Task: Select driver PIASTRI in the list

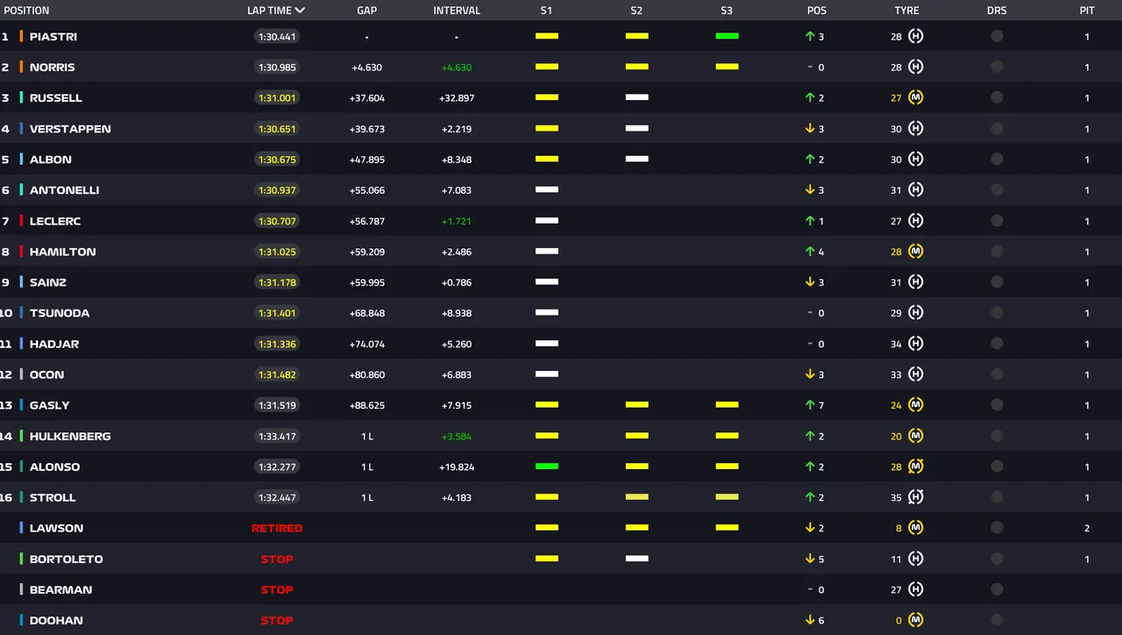Action: click(53, 37)
